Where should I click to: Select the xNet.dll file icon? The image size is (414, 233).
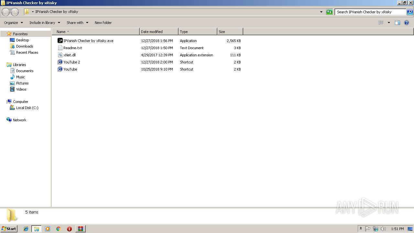(60, 55)
